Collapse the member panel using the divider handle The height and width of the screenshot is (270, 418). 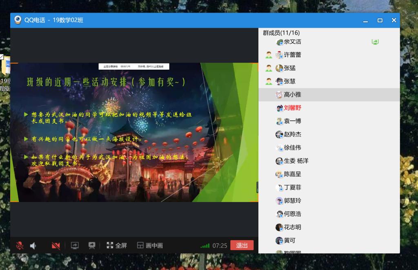tap(257, 187)
